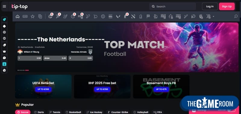Open the hamburger menu
Image resolution: width=241 pixels, height=114 pixels.
5,6
